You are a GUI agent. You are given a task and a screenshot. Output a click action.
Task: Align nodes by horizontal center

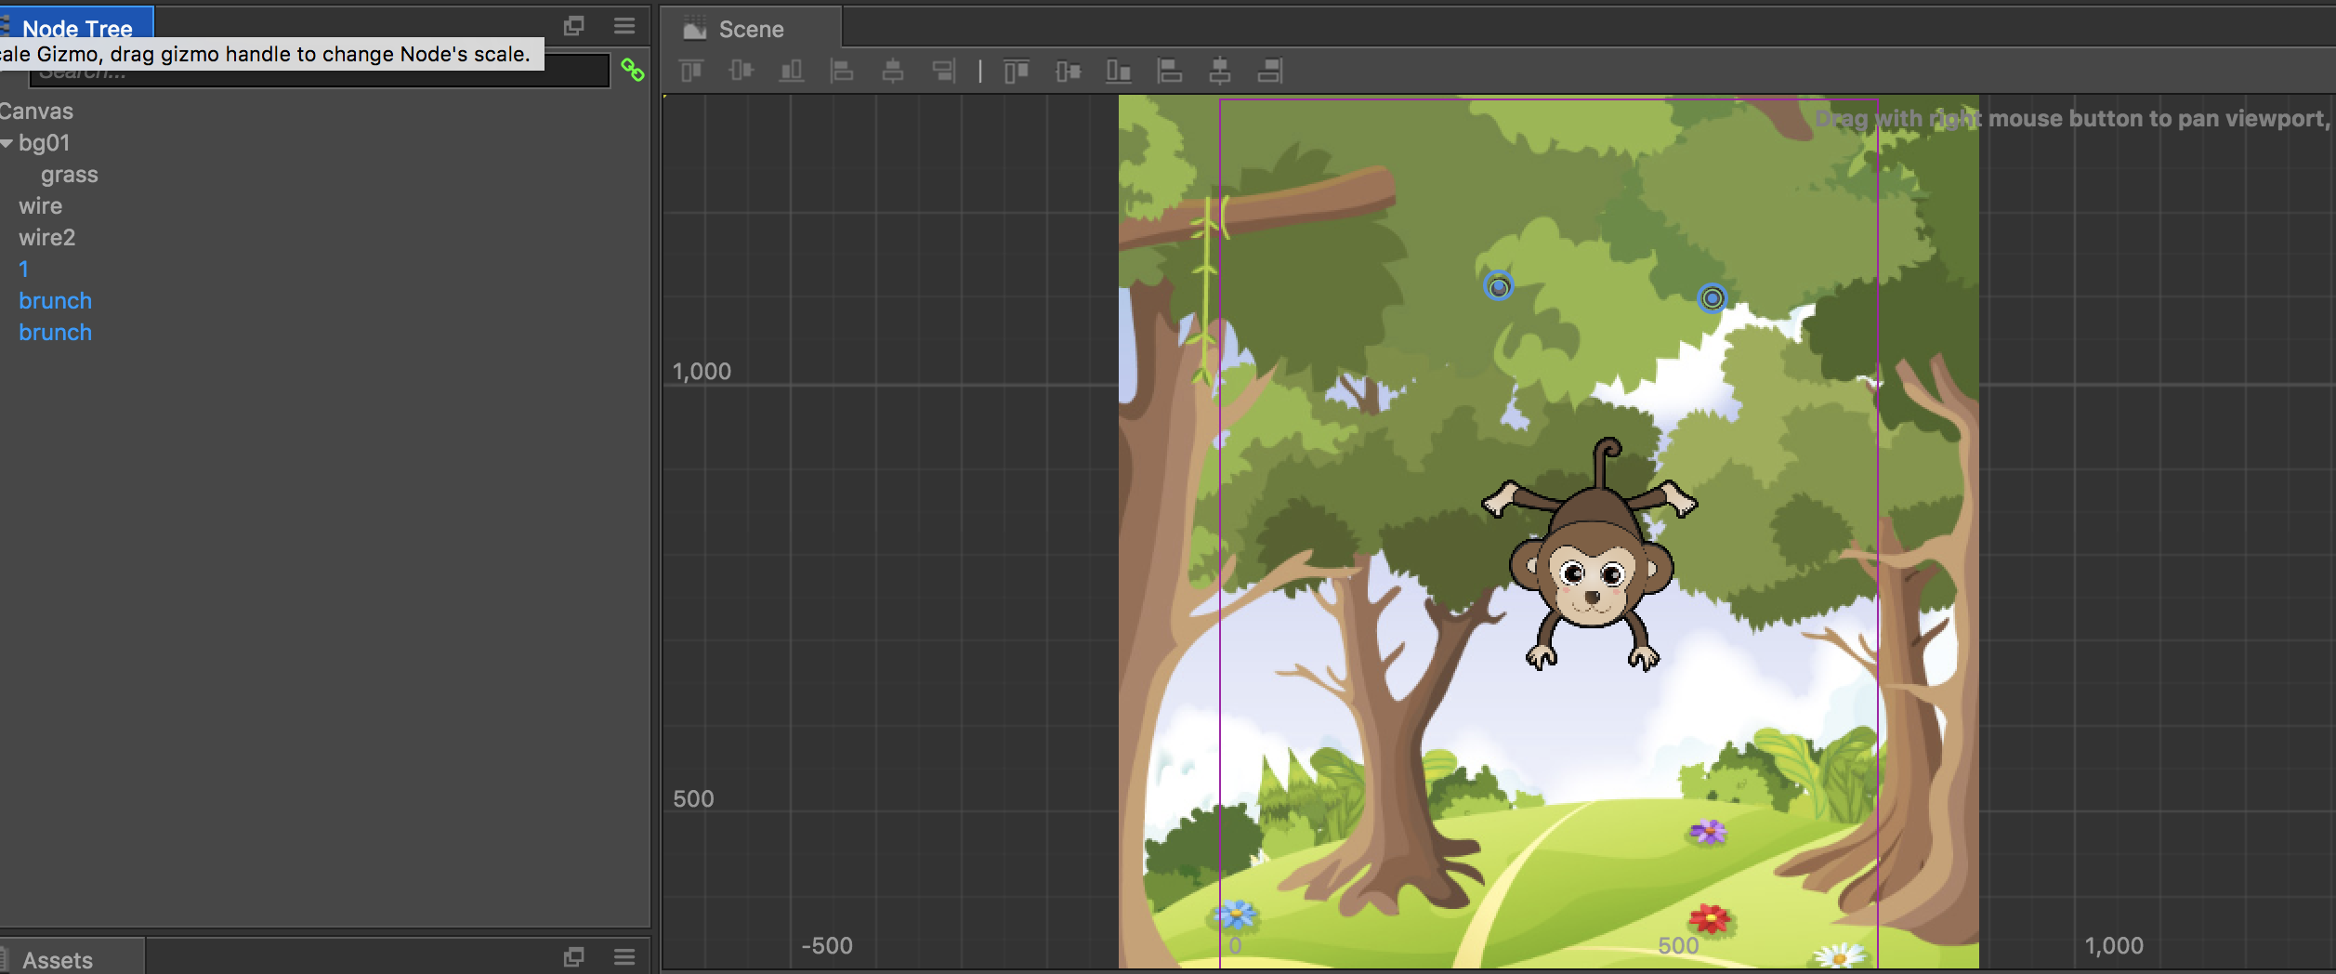pos(892,71)
